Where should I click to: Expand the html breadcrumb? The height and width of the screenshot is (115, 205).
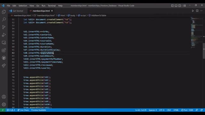63,16
